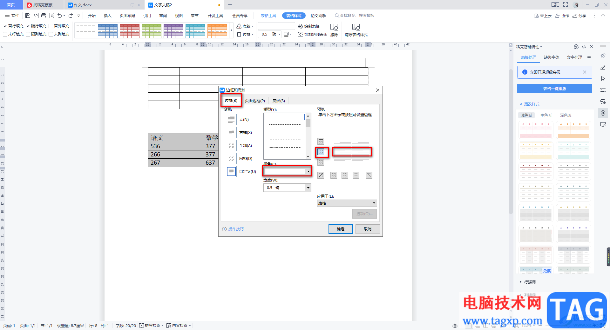Choose the 自定义(U) border setting icon
610x330 pixels.
coord(231,171)
